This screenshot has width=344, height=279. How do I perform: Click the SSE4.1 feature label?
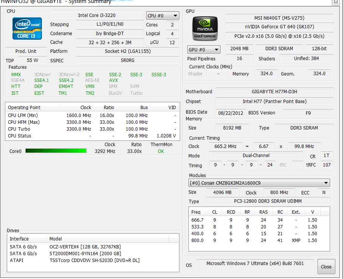click(x=42, y=80)
